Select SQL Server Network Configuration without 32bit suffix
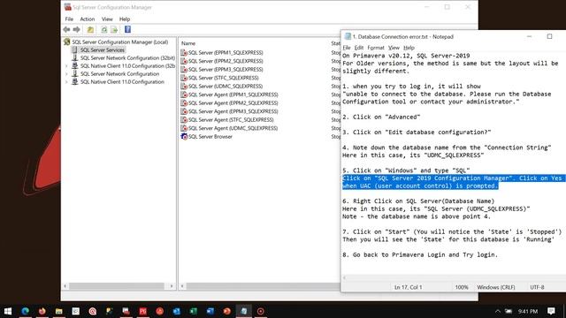The width and height of the screenshot is (566, 318). (119, 73)
